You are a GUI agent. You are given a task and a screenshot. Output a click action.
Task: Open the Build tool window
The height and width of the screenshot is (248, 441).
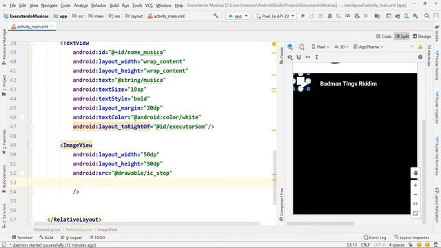pos(46,237)
